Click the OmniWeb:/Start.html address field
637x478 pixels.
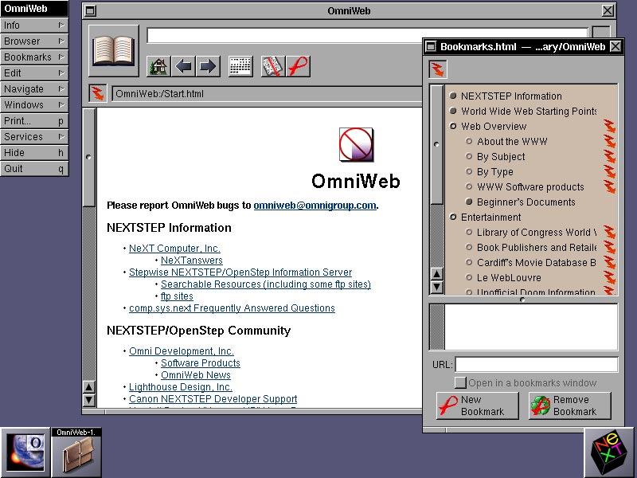[267, 93]
